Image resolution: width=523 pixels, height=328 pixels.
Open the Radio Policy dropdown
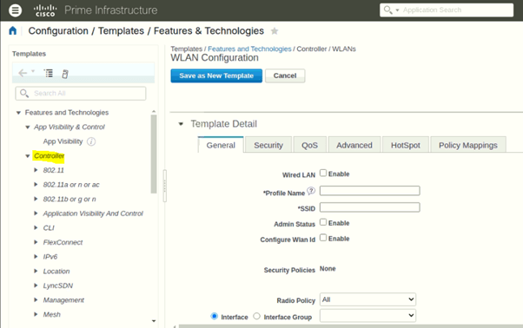click(367, 299)
